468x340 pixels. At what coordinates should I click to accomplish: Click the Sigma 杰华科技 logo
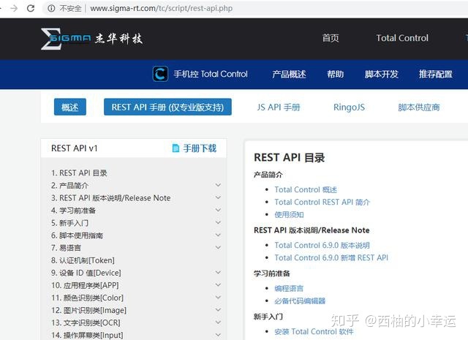91,39
